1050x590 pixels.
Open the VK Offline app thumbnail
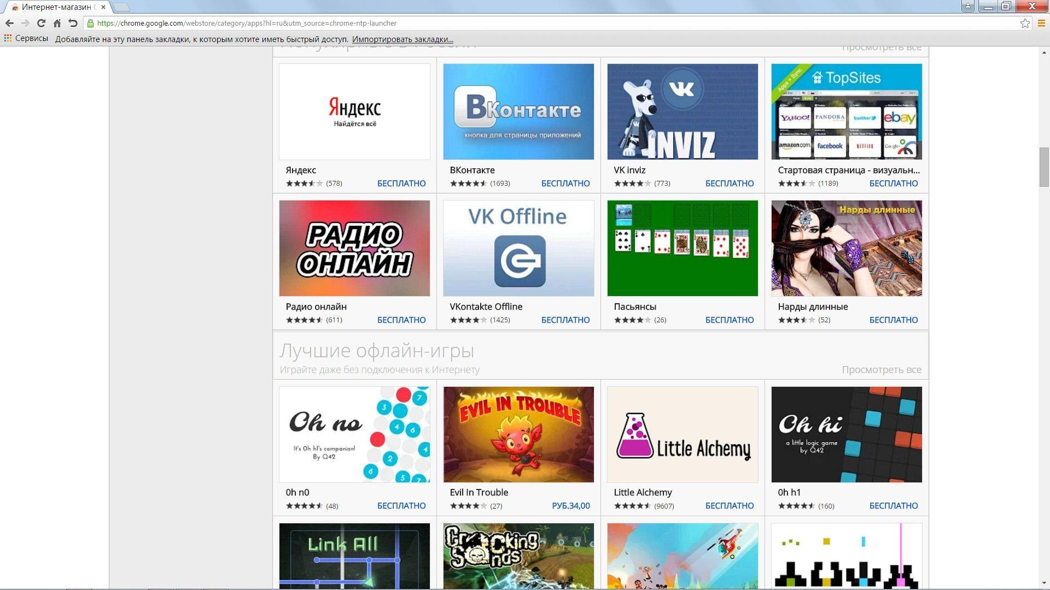tap(518, 248)
